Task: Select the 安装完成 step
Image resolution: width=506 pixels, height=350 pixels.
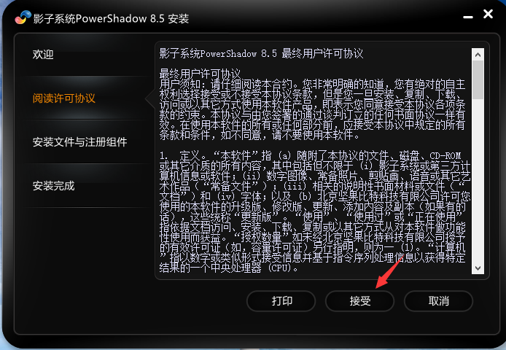Action: (53, 186)
